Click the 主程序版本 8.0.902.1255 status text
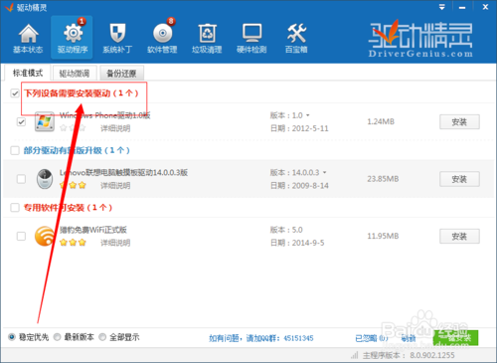This screenshot has width=497, height=363. point(409,355)
